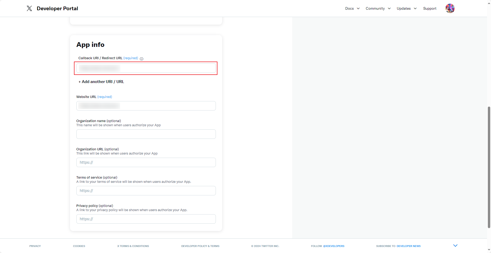Expand the Docs chevron arrow
This screenshot has height=253, width=491.
pos(358,8)
